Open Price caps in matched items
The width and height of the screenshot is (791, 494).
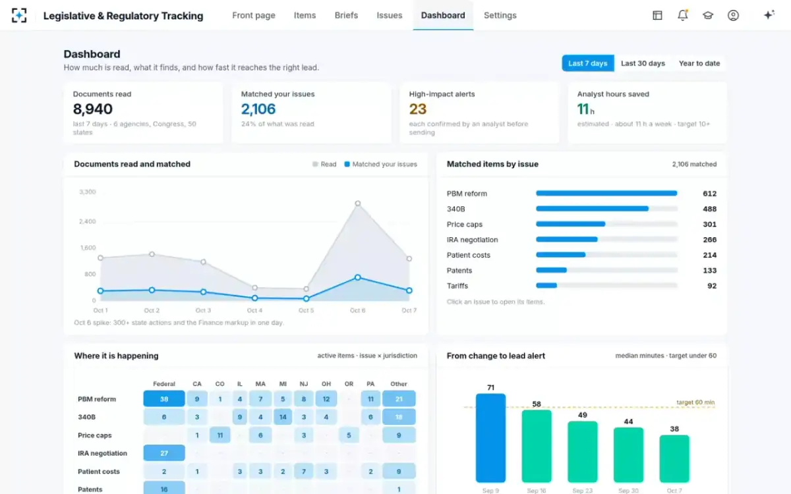(581, 225)
